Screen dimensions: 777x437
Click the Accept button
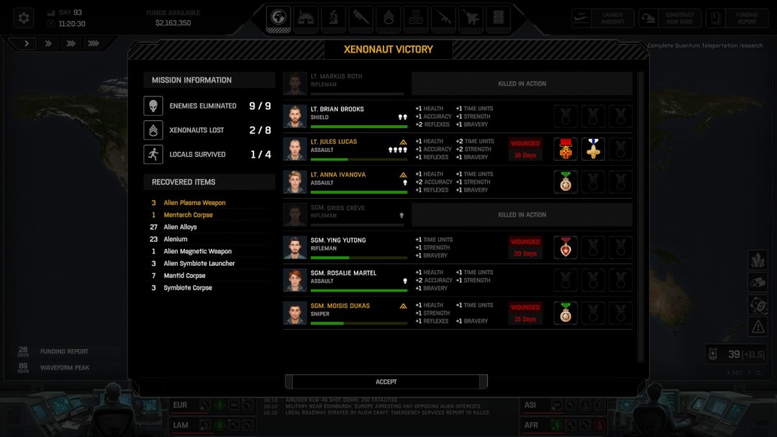pos(386,382)
